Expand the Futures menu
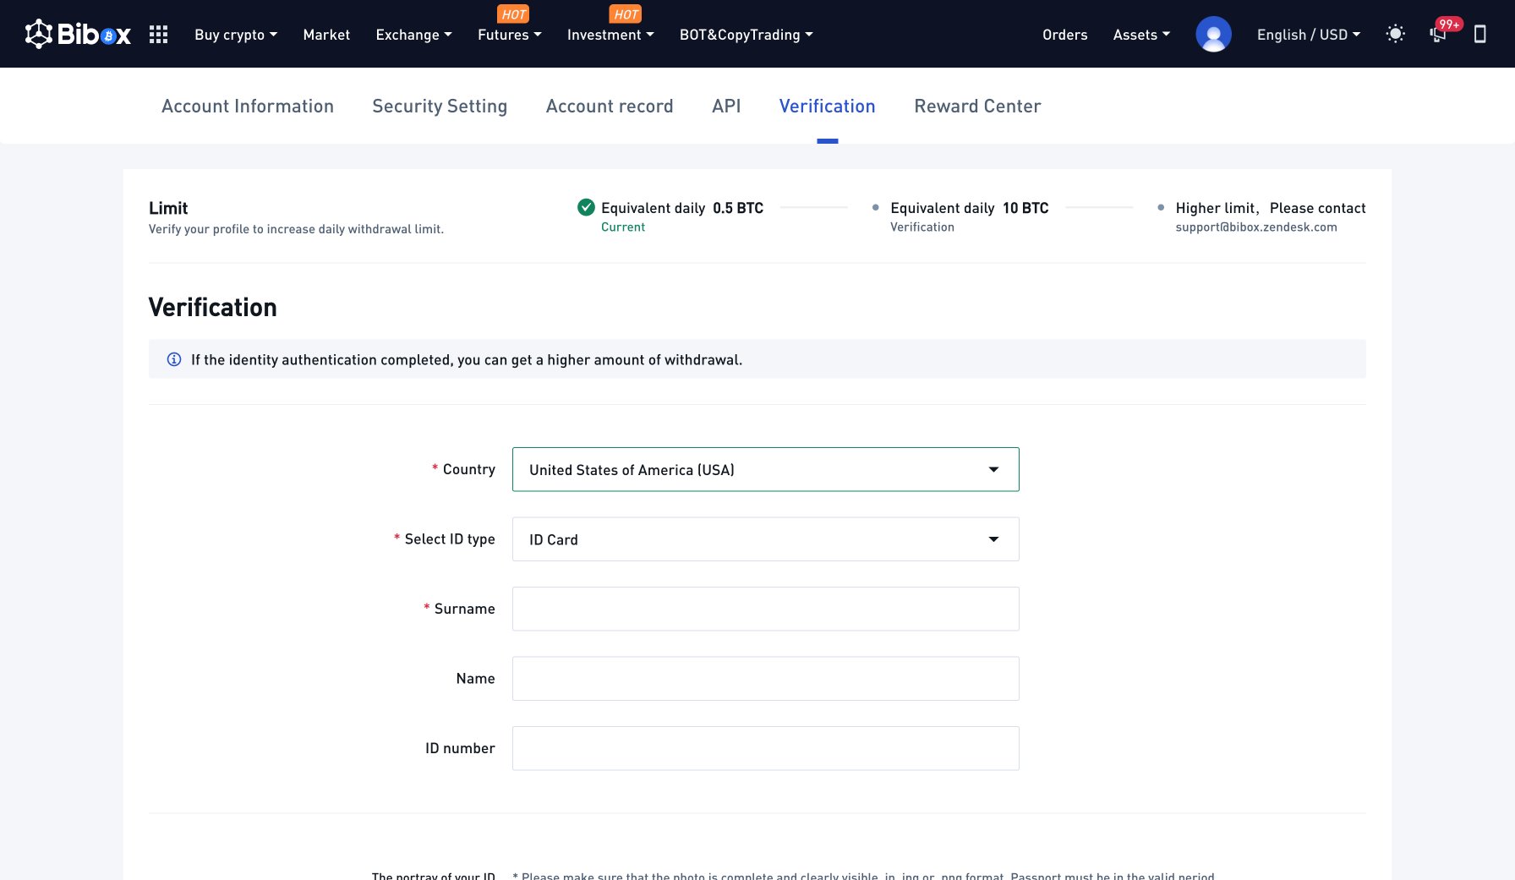 509,35
